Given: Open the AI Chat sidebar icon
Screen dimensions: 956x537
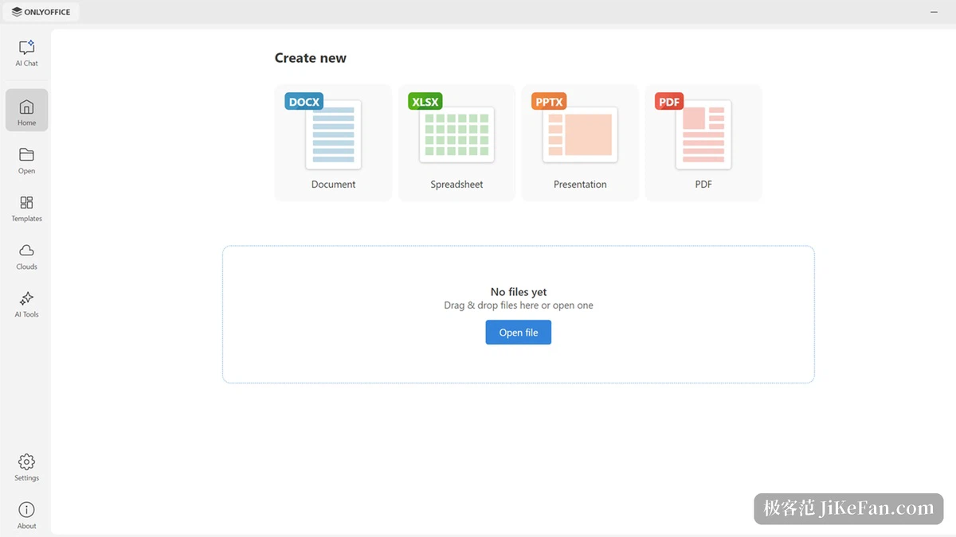Looking at the screenshot, I should click(26, 53).
